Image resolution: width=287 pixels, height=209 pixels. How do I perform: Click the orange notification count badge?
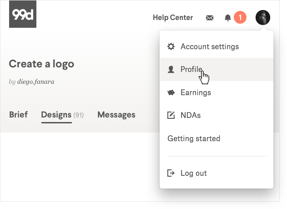[240, 18]
